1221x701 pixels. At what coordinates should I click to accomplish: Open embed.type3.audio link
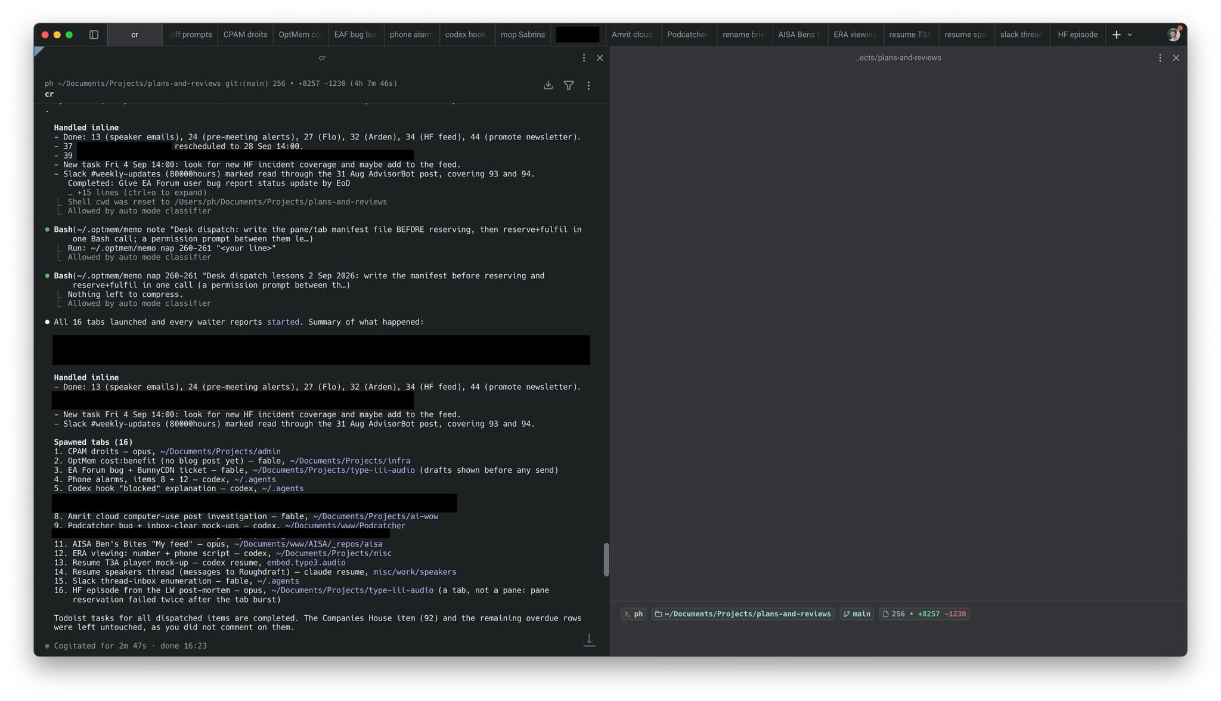coord(306,563)
